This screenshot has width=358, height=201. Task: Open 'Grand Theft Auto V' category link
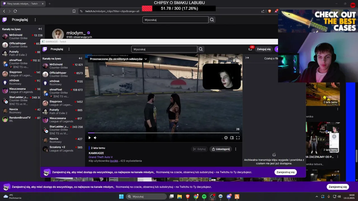point(101,157)
